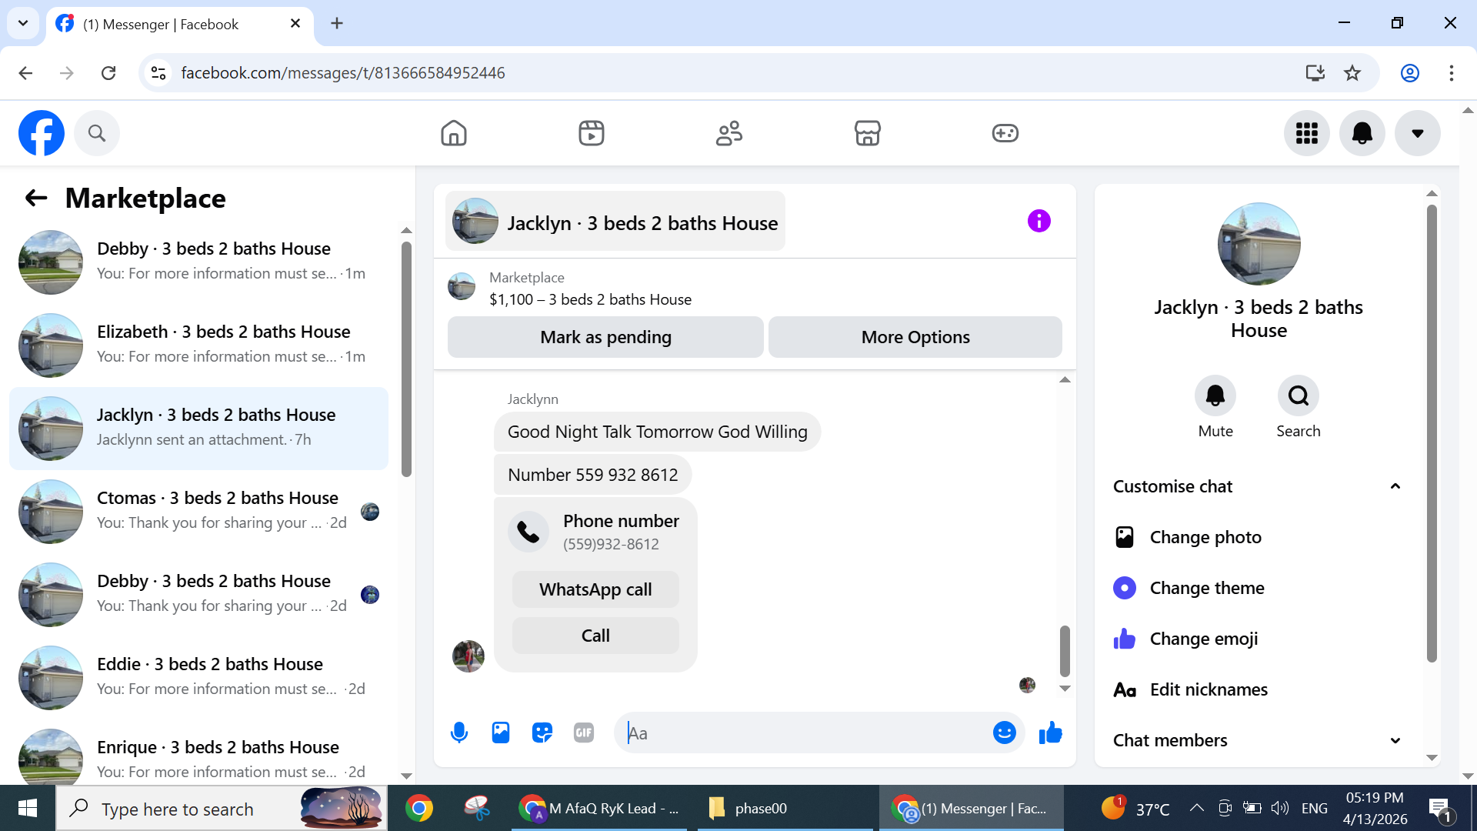Open Chrome three-dot menu

click(x=1452, y=73)
